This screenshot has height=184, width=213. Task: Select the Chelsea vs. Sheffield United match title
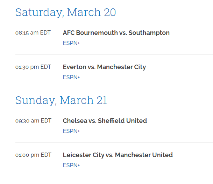click(105, 121)
